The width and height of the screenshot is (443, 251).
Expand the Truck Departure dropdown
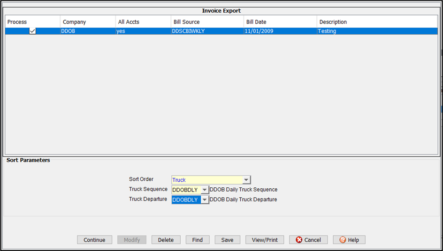205,199
